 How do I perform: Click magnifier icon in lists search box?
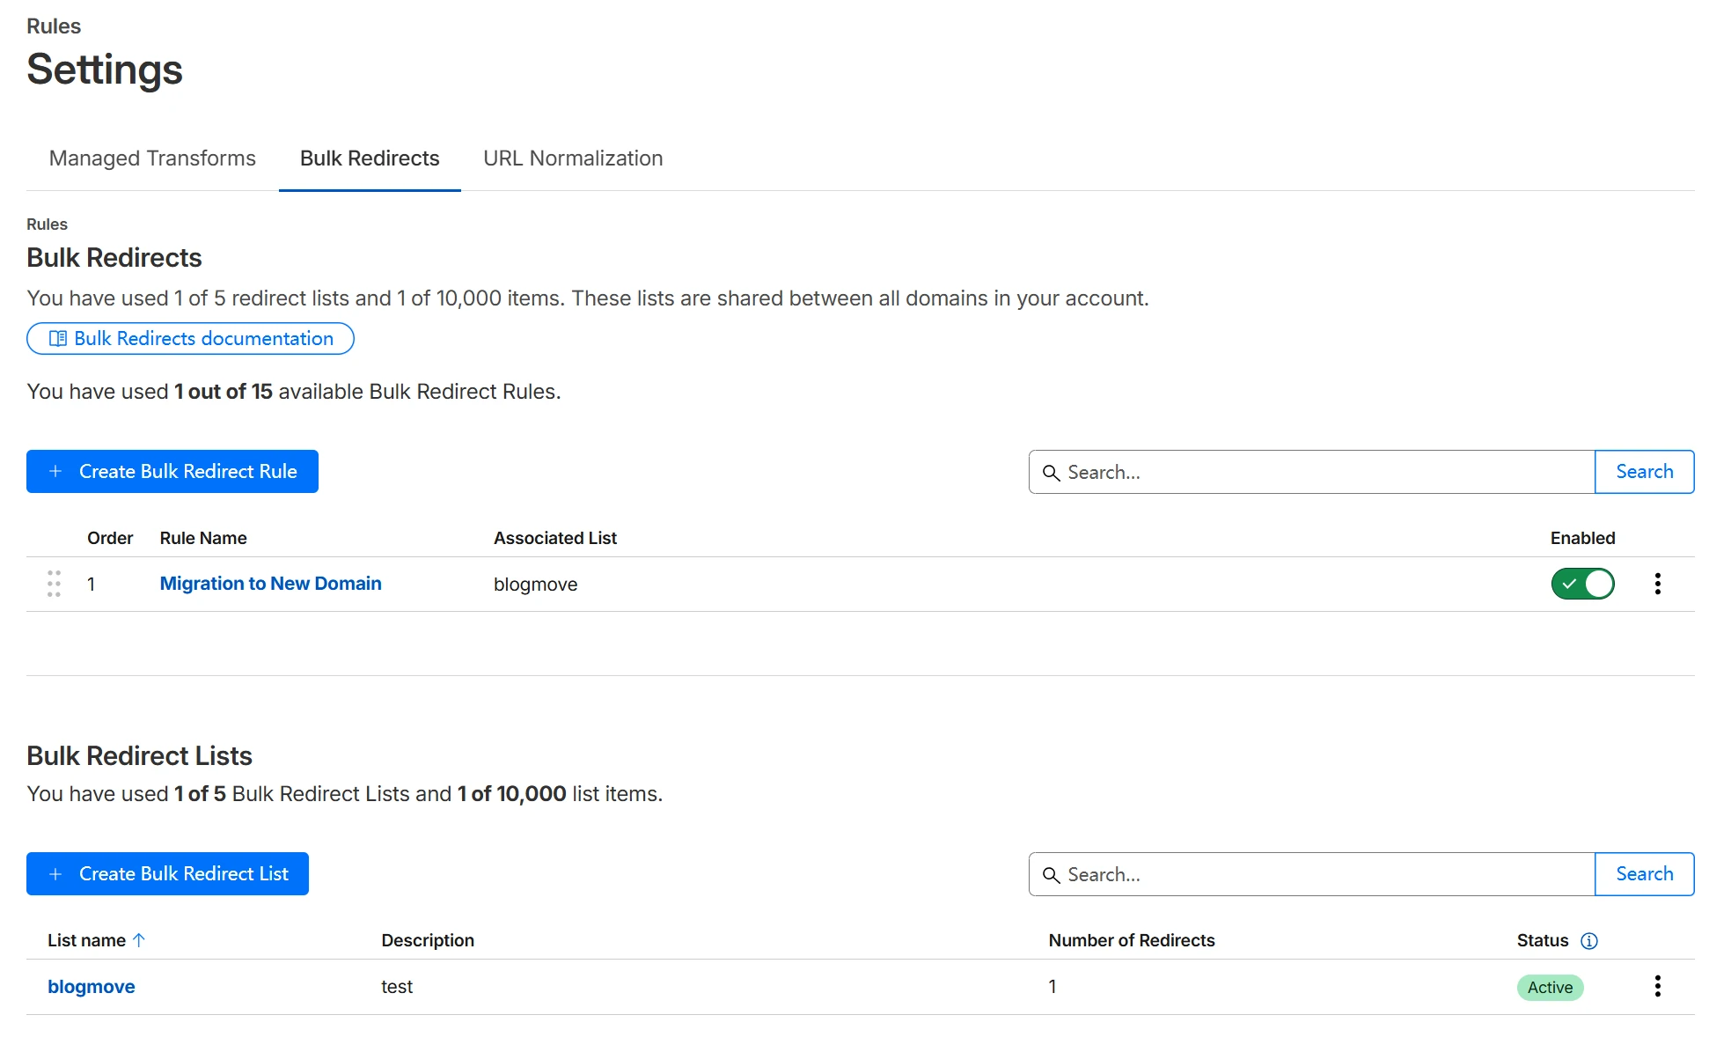pos(1051,875)
